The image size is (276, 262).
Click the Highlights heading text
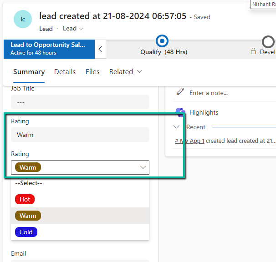[x=204, y=112]
